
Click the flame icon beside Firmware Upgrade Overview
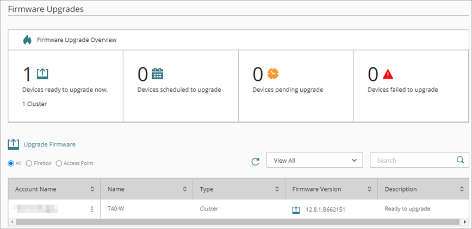[27, 40]
